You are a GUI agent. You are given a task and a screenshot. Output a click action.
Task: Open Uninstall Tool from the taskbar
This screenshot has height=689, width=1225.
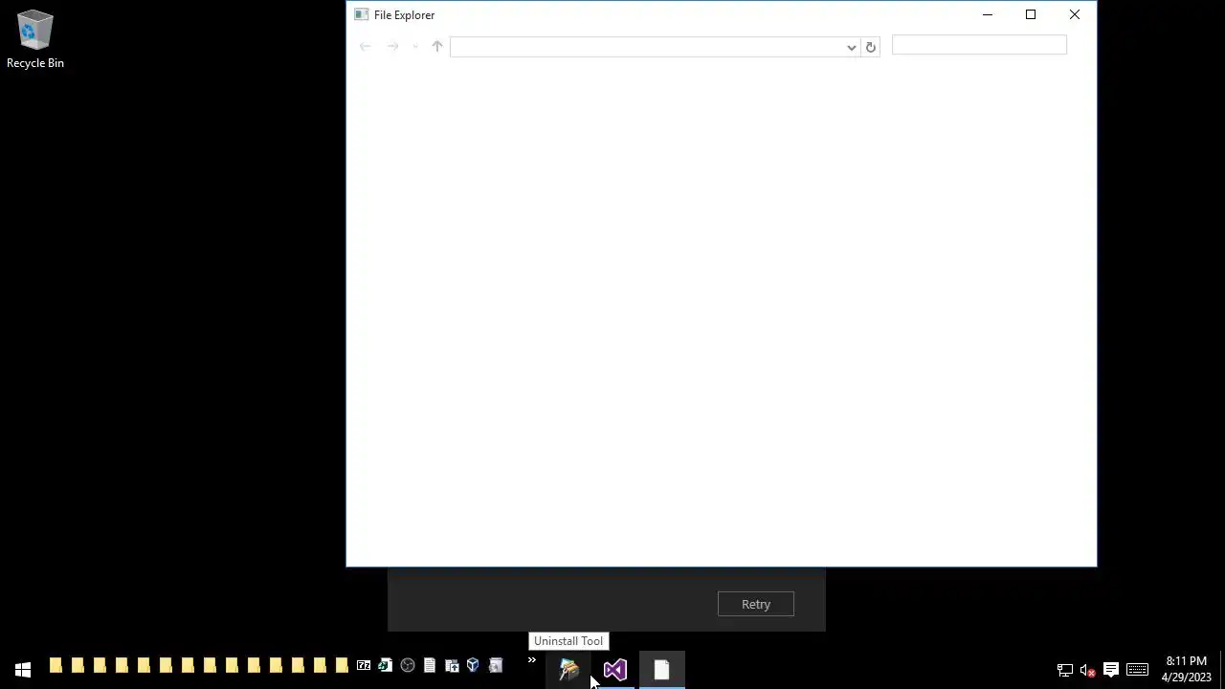pos(569,670)
